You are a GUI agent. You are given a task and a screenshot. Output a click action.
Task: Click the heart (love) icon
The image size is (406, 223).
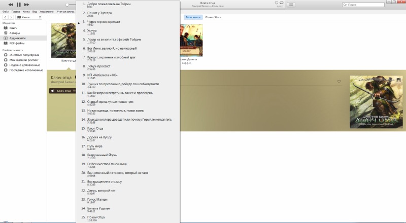pos(276,3)
